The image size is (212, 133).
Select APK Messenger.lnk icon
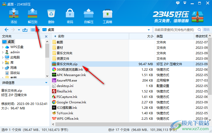54,75
